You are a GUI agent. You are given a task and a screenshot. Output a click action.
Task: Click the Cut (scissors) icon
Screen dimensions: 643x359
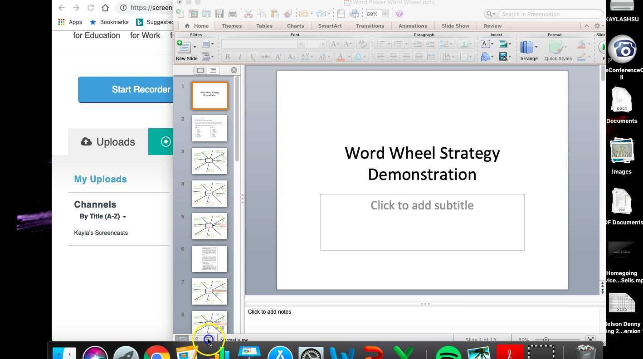coord(248,14)
